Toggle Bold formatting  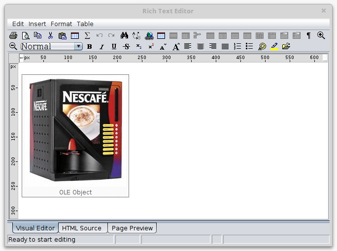tap(89, 47)
